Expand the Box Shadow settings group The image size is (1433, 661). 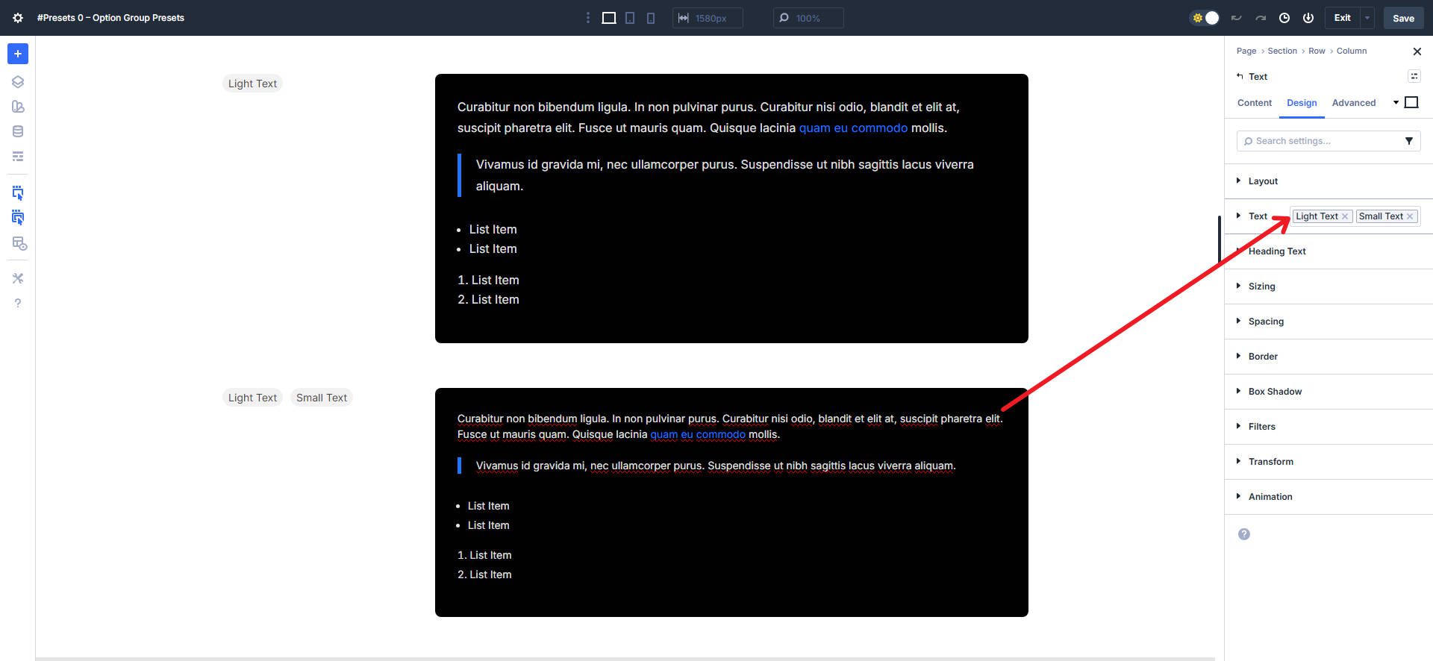pos(1275,392)
